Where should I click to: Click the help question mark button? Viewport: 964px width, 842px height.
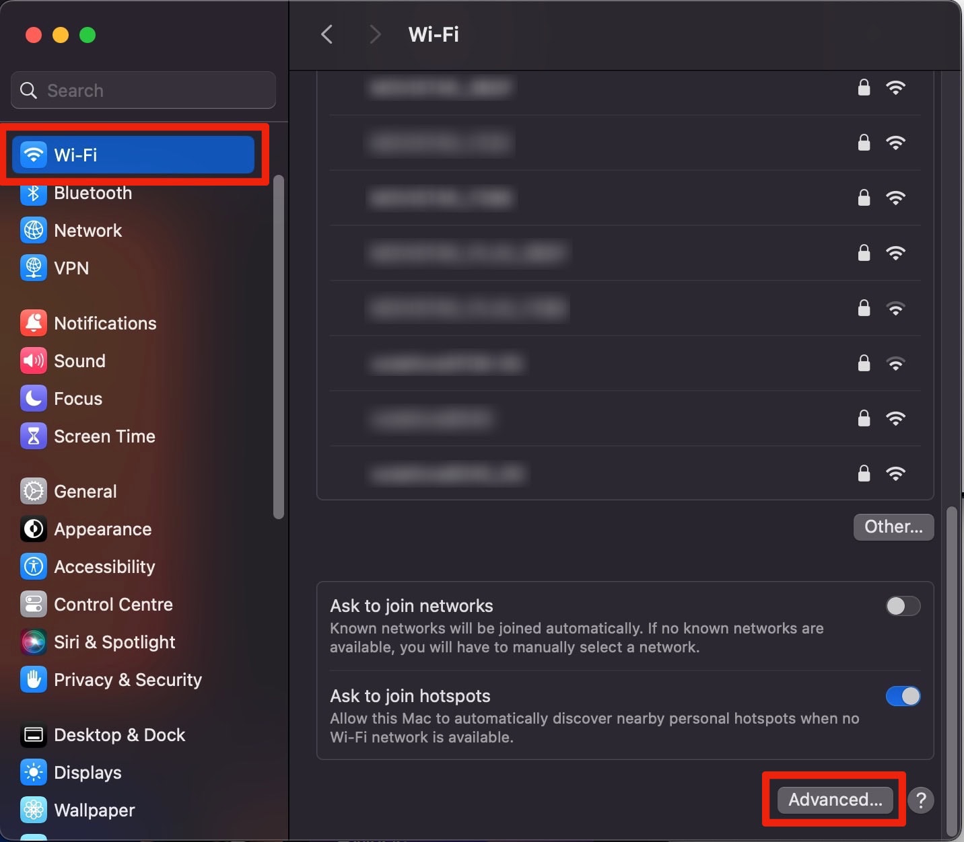pyautogui.click(x=921, y=800)
